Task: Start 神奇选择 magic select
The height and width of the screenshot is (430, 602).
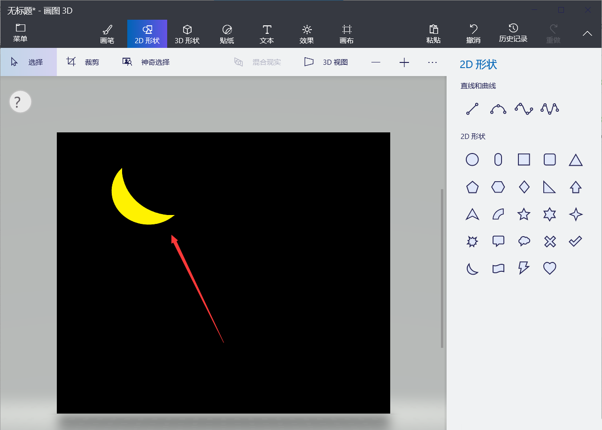Action: point(146,62)
